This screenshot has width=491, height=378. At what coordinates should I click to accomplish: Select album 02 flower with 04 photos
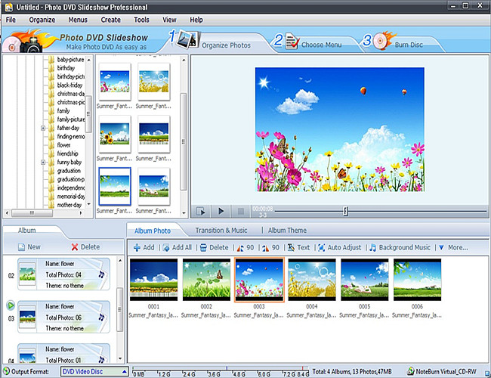[64, 274]
